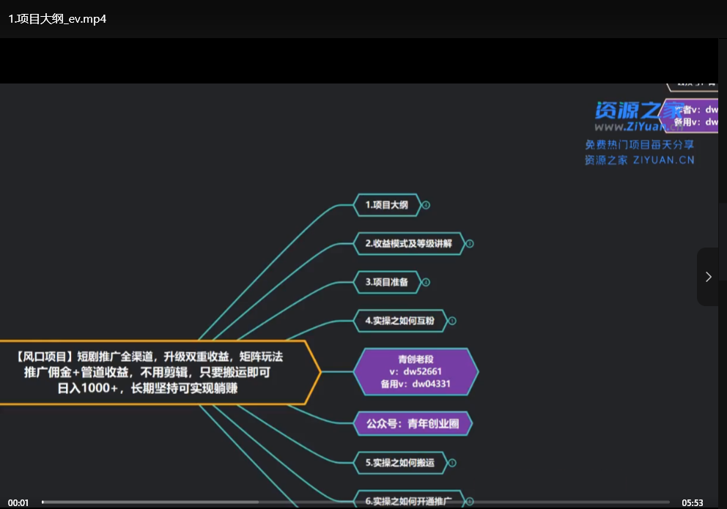Viewport: 727px width, 509px height.
Task: Expand the count bubble beside 2.收益模式及等级讲解
Action: point(469,244)
